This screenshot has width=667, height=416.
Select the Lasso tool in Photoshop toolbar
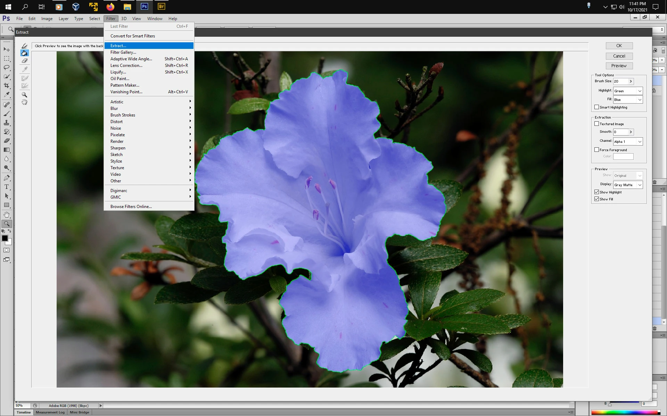[x=7, y=68]
